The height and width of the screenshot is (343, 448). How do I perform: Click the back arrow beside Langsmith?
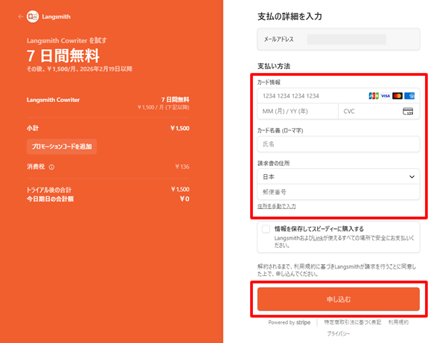click(x=20, y=16)
